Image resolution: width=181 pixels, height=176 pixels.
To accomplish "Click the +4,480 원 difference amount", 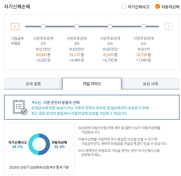I will (76, 60).
